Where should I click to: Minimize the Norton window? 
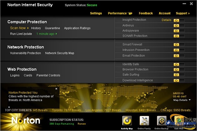(184, 4)
